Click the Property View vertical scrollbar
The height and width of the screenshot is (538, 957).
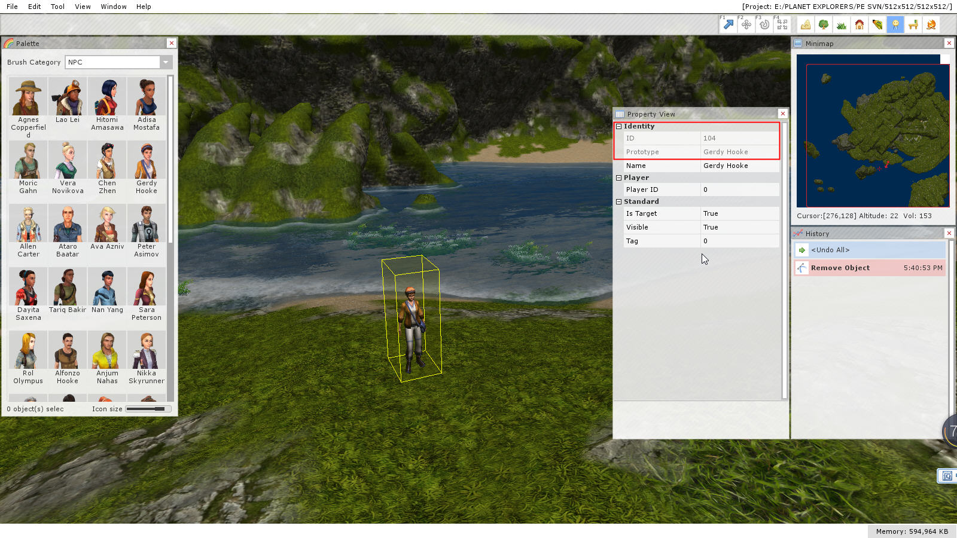pos(785,261)
